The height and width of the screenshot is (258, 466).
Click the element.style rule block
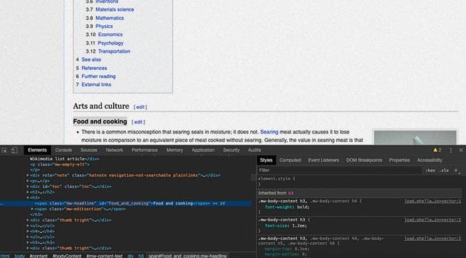[x=359, y=181]
